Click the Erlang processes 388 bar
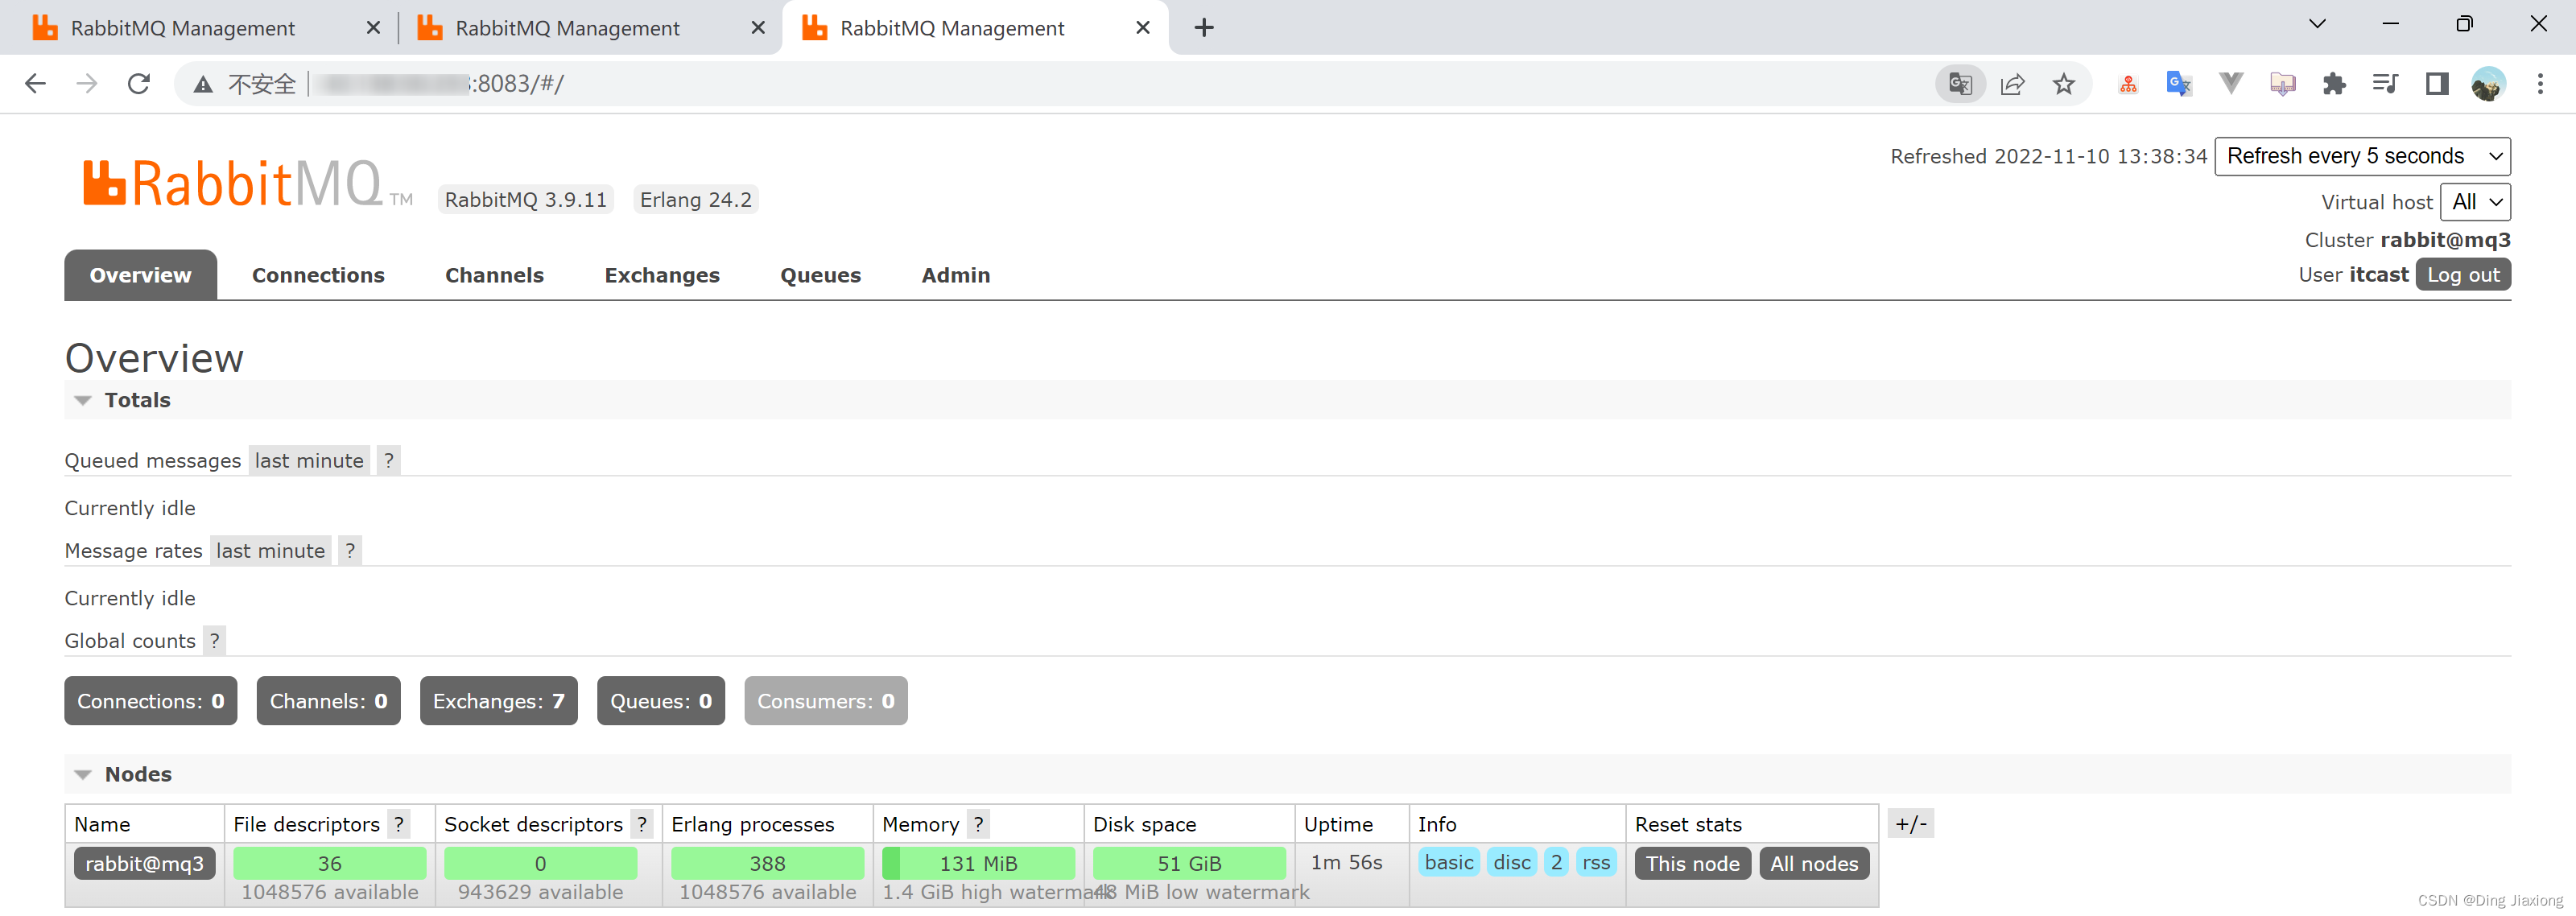Viewport: 2576px width, 916px height. 767,863
